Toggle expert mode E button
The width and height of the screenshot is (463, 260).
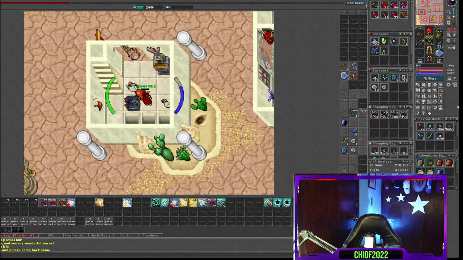coord(455,41)
